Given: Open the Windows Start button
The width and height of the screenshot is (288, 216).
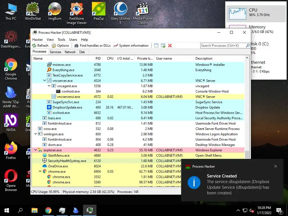Looking at the screenshot, I should coord(7,210).
